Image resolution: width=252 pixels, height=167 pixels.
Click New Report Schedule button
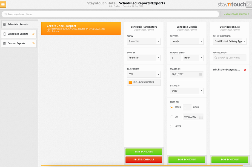236,14
